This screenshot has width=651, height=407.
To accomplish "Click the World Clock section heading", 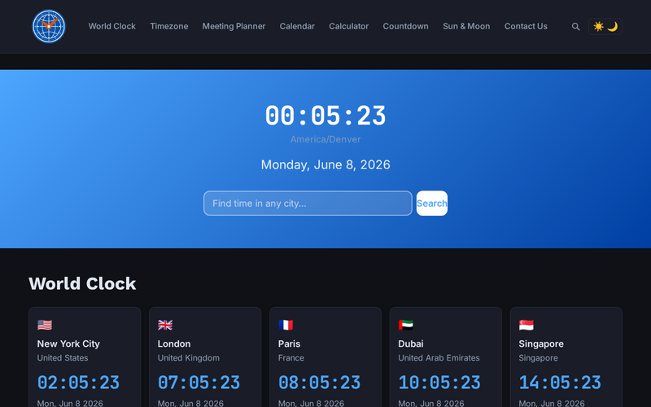I will 82,283.
